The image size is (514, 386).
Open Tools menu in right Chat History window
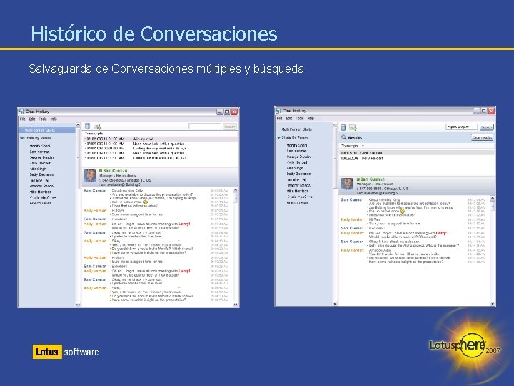point(300,119)
